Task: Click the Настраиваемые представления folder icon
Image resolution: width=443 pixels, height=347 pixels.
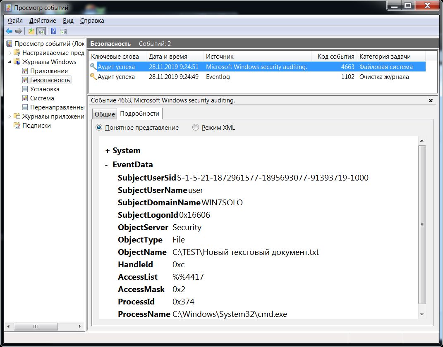Action: pyautogui.click(x=17, y=53)
